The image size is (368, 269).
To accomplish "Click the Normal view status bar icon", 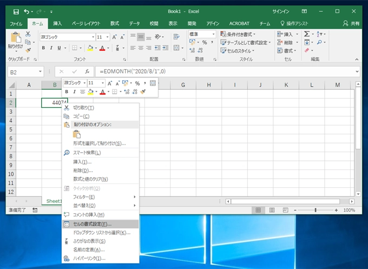I will tap(258, 210).
